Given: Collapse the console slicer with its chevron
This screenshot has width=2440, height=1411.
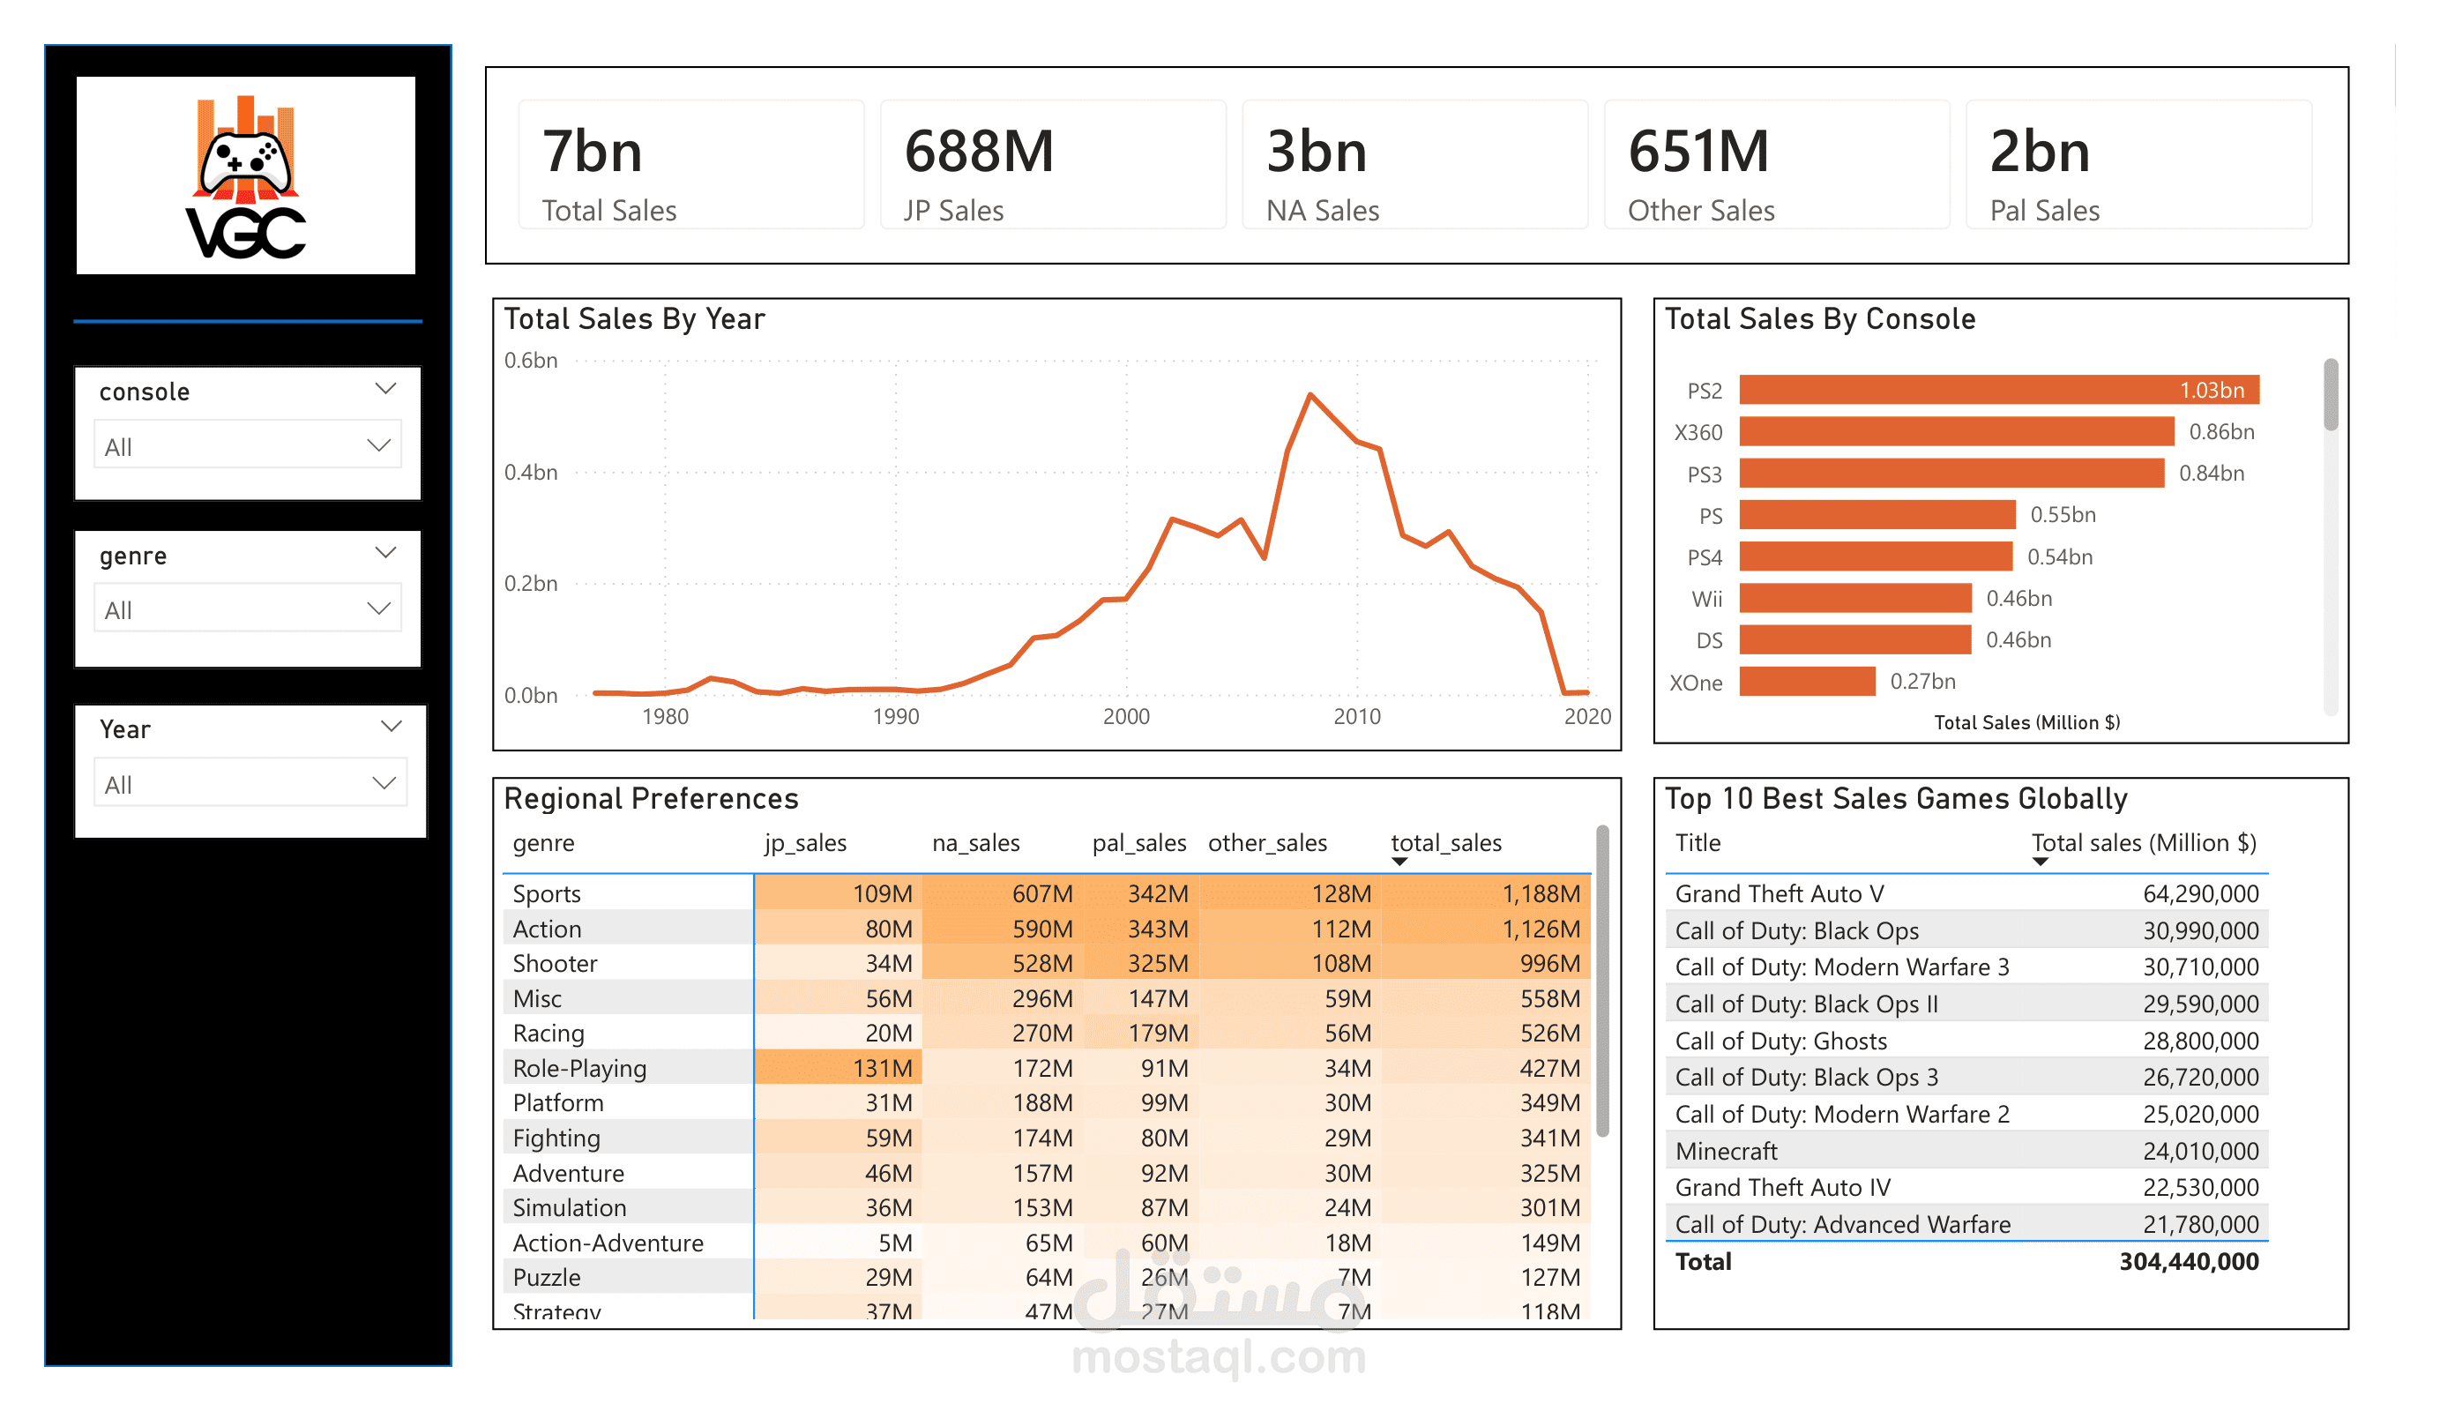Looking at the screenshot, I should click(384, 389).
